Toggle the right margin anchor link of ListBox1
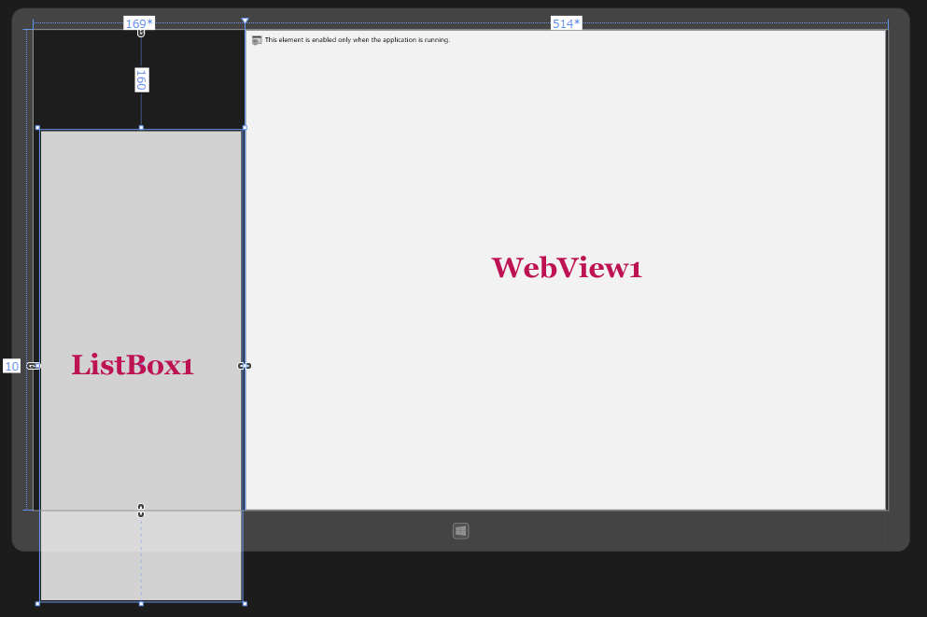This screenshot has width=927, height=617. pos(245,366)
